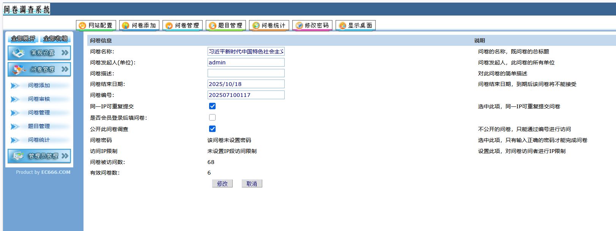This screenshot has height=231, width=616.
Task: Enable 是否会员登录后填问卷 checkbox
Action: pos(212,117)
